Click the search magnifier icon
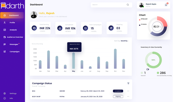The height and width of the screenshot is (102, 173). pyautogui.click(x=128, y=5)
